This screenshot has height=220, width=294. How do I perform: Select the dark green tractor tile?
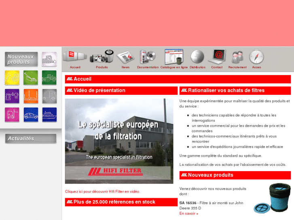click(x=49, y=78)
